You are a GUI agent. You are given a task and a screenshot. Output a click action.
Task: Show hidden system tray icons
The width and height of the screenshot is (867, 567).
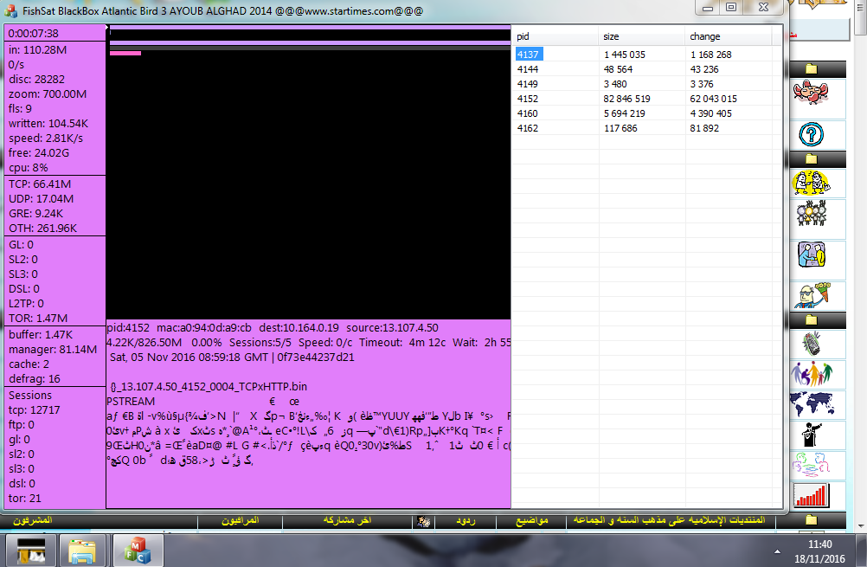[774, 550]
